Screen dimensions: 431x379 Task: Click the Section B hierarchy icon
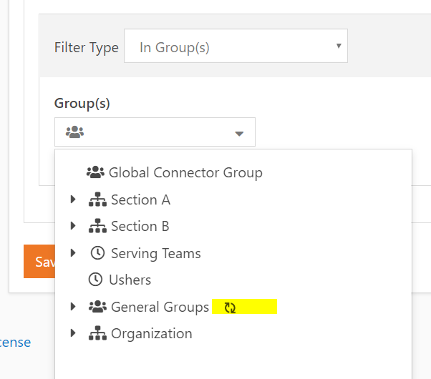click(97, 227)
